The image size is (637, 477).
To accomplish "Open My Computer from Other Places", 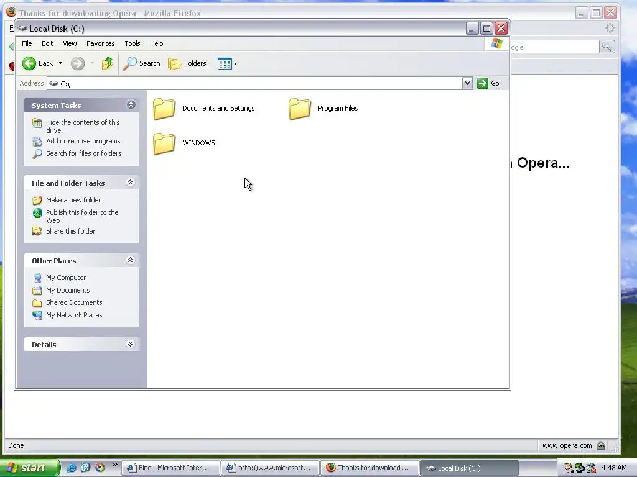I will pyautogui.click(x=66, y=278).
